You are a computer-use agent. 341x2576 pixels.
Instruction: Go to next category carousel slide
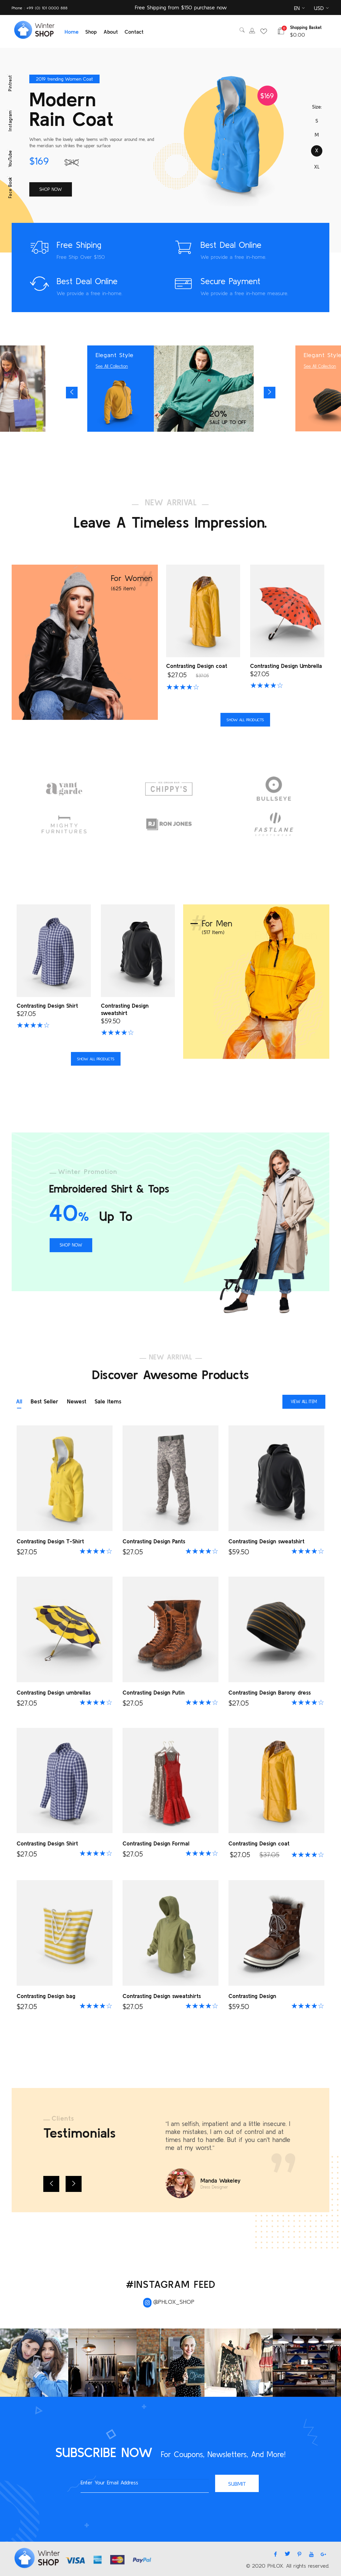tap(269, 392)
